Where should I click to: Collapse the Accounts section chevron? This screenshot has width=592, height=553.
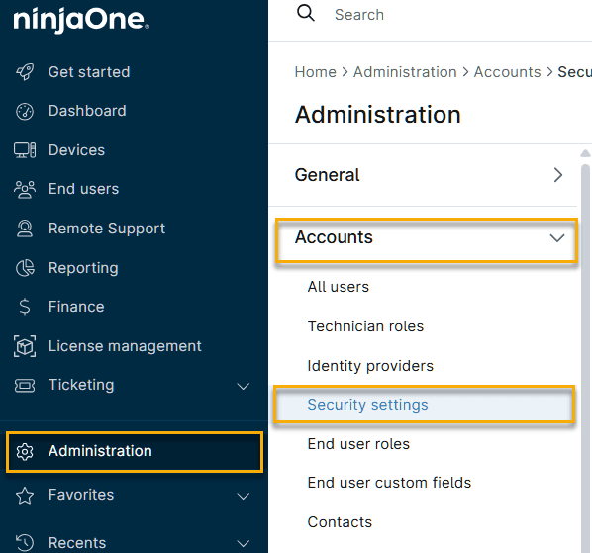click(557, 238)
